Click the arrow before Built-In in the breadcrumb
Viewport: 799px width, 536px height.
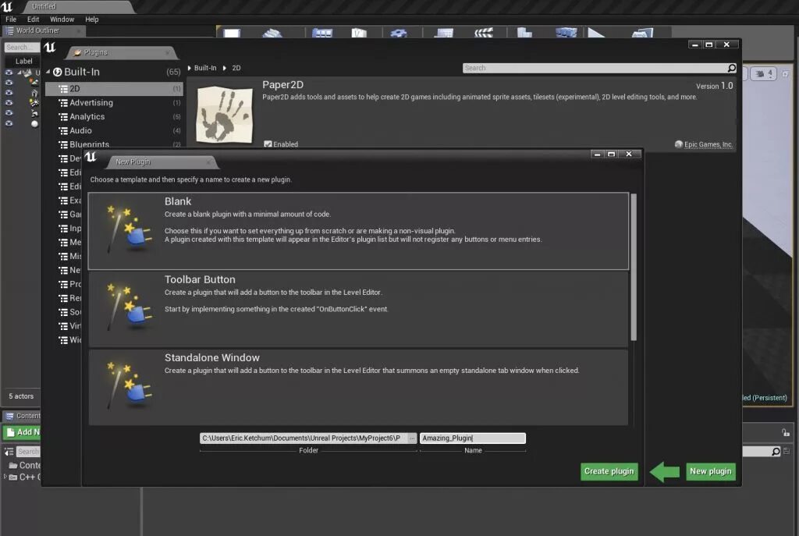click(x=190, y=68)
